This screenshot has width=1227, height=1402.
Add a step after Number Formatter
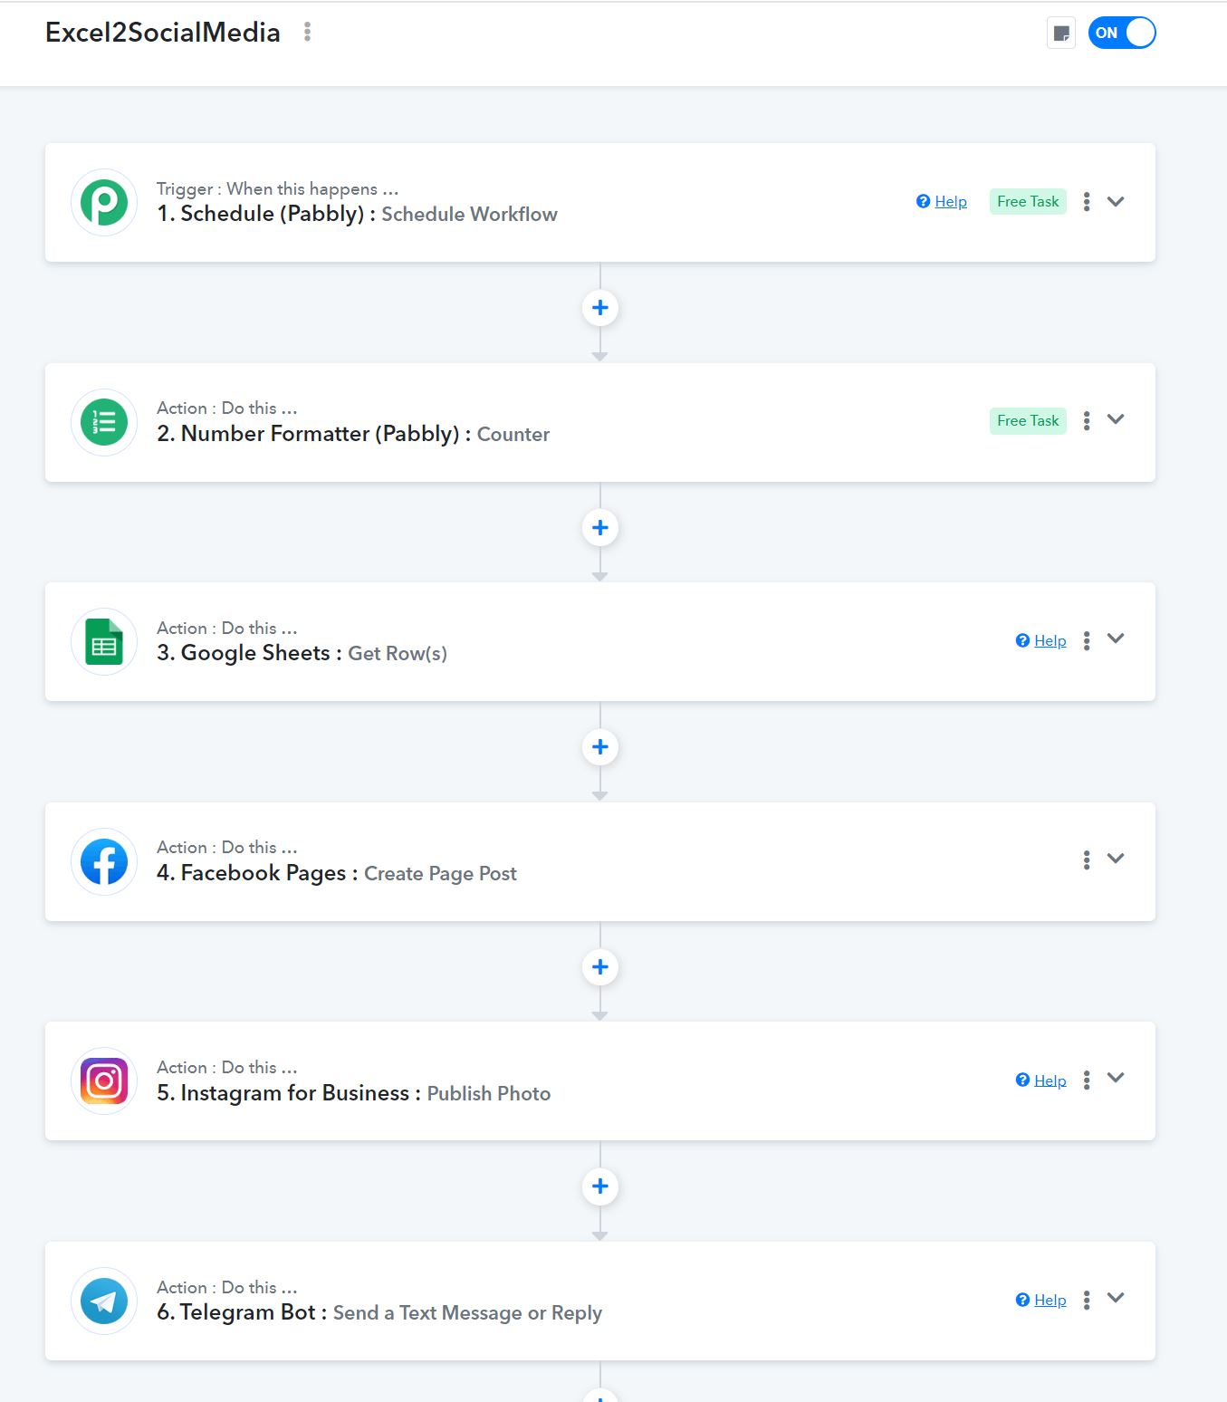599,527
